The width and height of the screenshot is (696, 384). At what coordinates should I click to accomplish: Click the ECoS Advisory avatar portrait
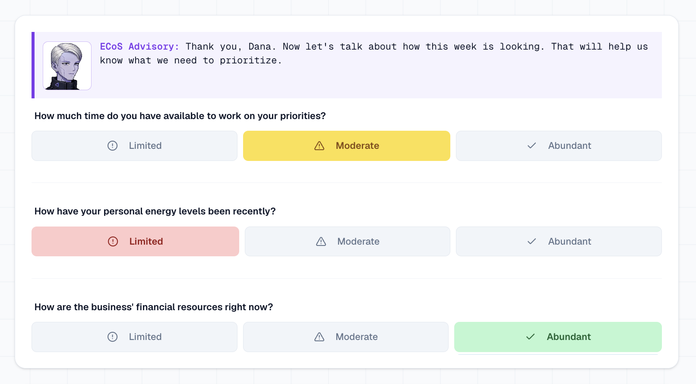click(x=67, y=66)
